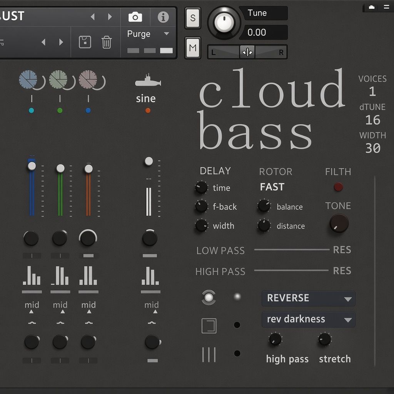Click the LOW PASS filter slider line

[292, 249]
